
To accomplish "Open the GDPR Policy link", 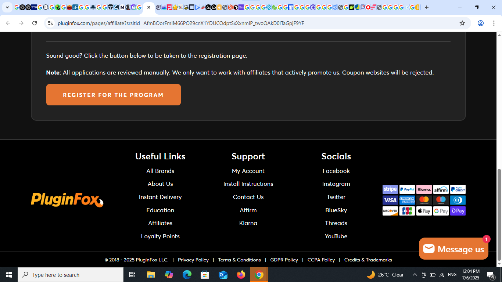I will 284,260.
